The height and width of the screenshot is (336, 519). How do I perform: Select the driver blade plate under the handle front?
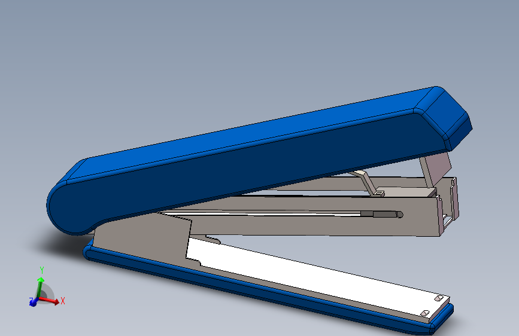437,169
